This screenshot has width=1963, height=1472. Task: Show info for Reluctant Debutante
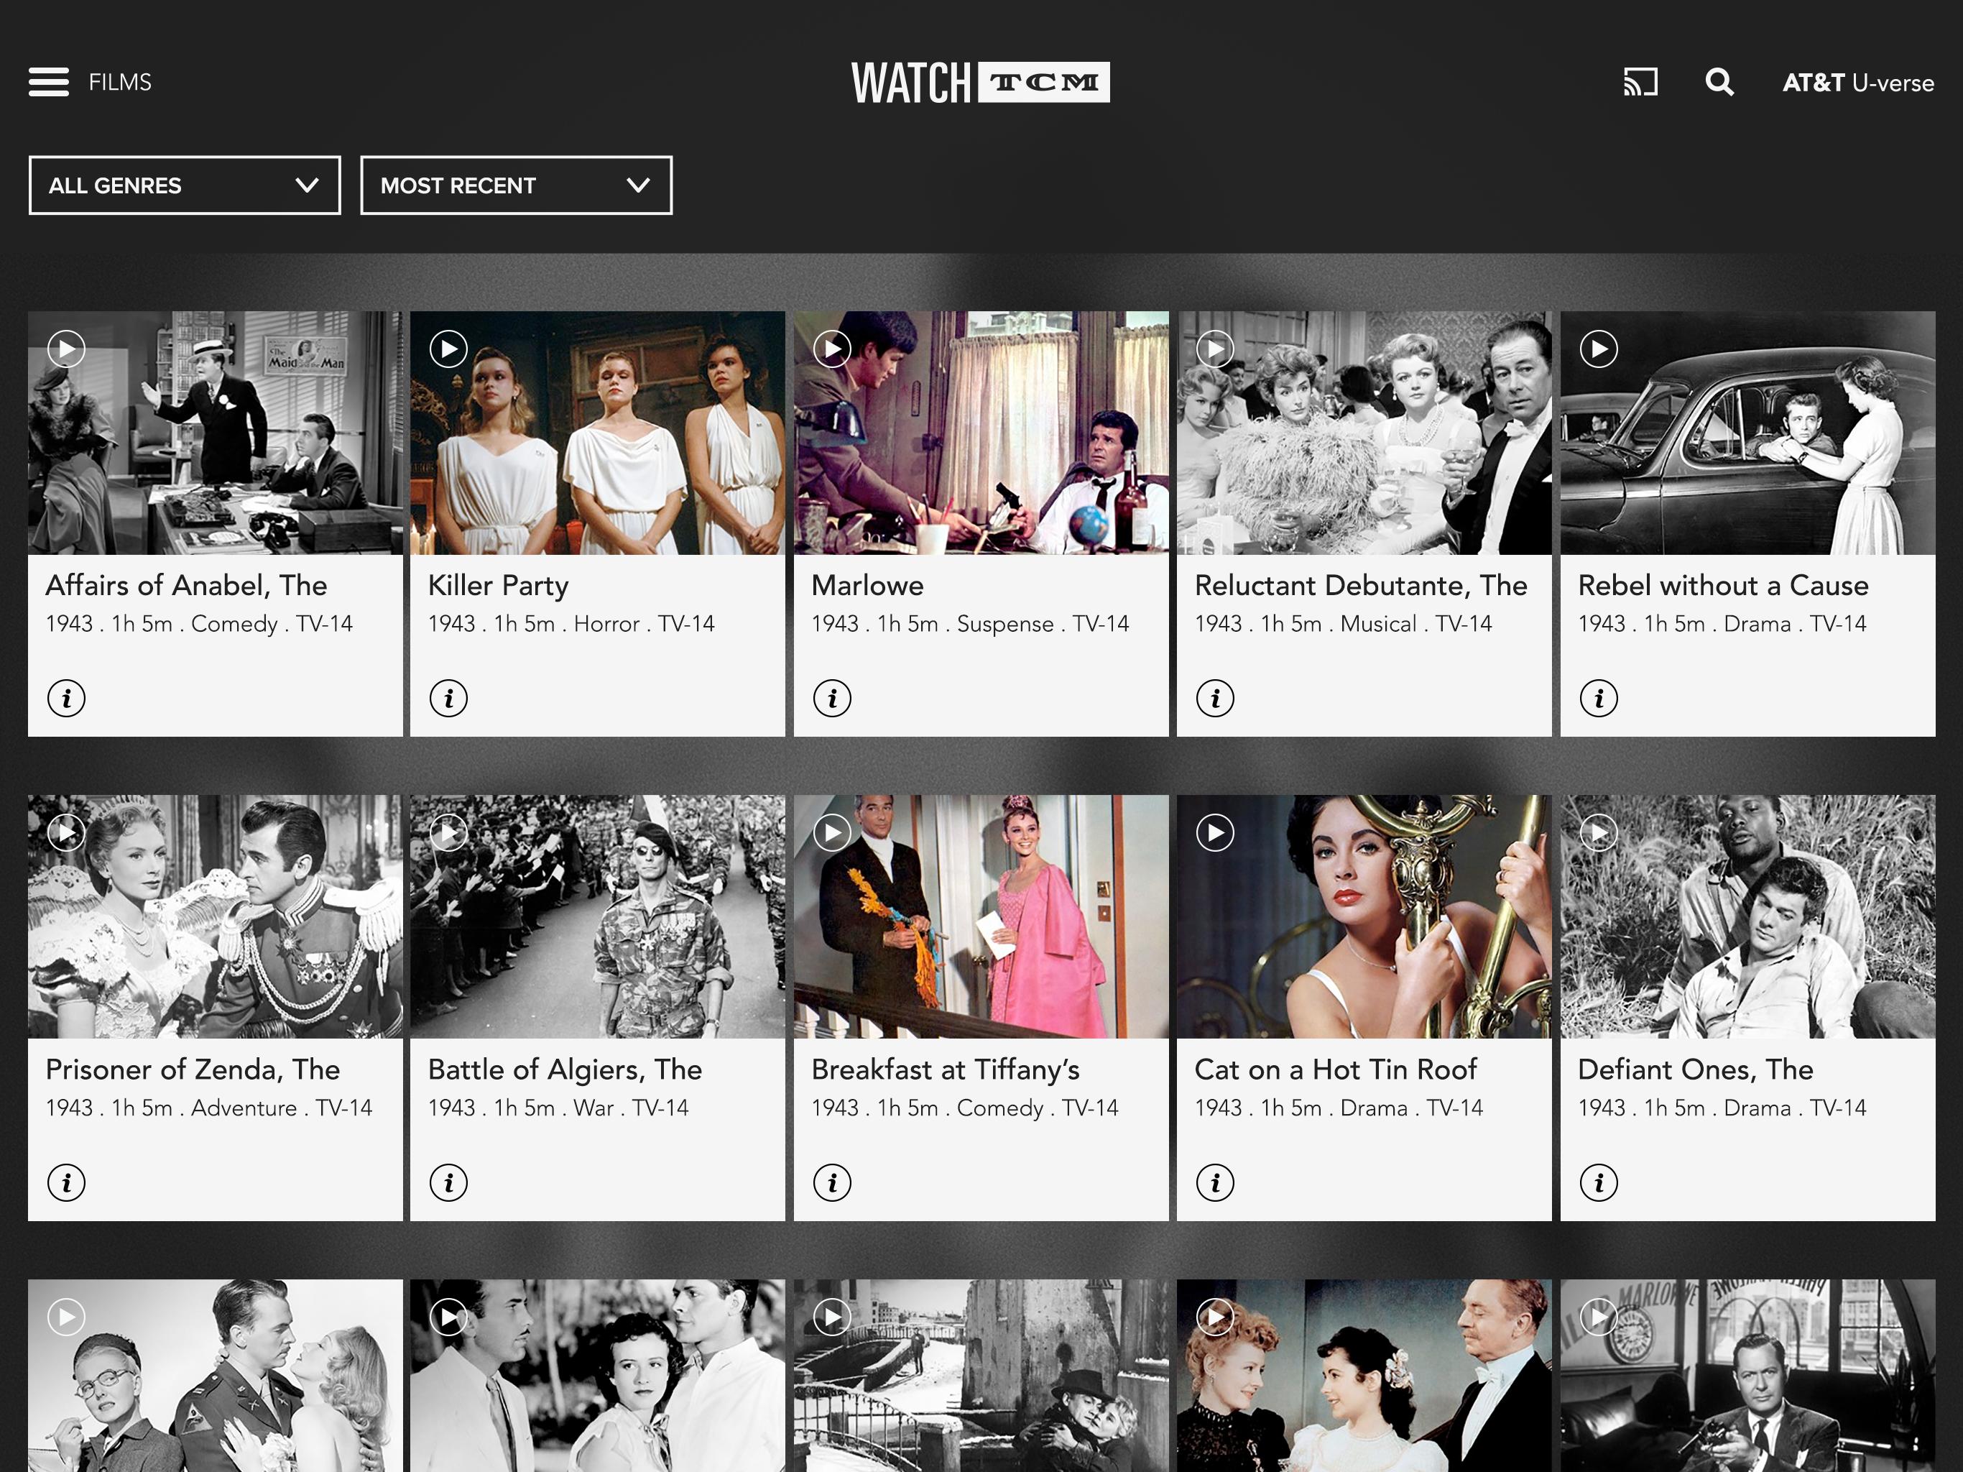point(1216,699)
